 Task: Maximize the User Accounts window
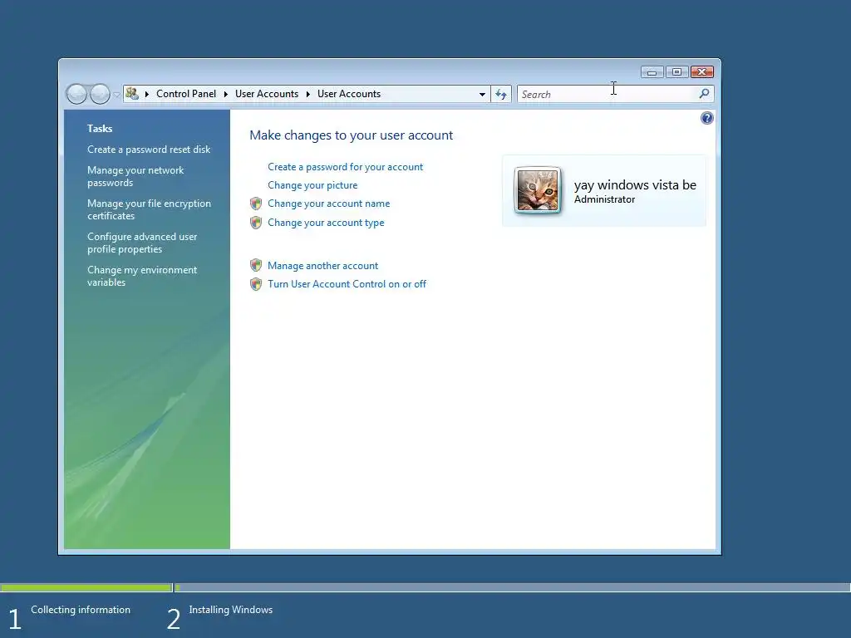pos(676,72)
